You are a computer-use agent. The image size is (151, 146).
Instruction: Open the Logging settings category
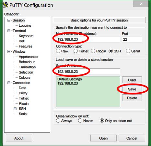25,26
